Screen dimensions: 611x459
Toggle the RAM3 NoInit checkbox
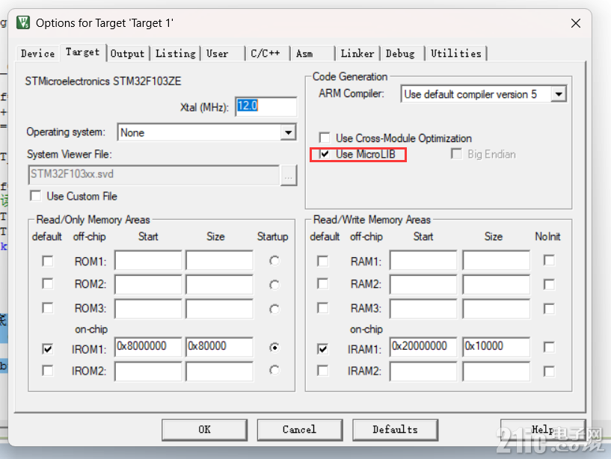click(x=549, y=309)
